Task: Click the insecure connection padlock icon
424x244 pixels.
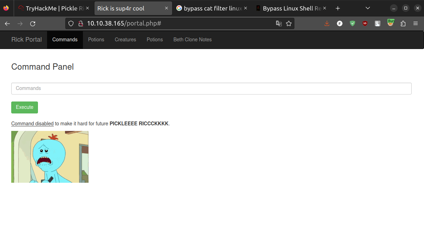Action: tap(80, 23)
